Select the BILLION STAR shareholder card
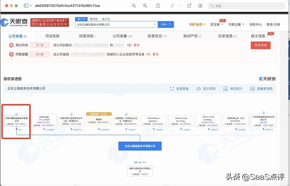The height and width of the screenshot is (186, 290). pyautogui.click(x=236, y=121)
